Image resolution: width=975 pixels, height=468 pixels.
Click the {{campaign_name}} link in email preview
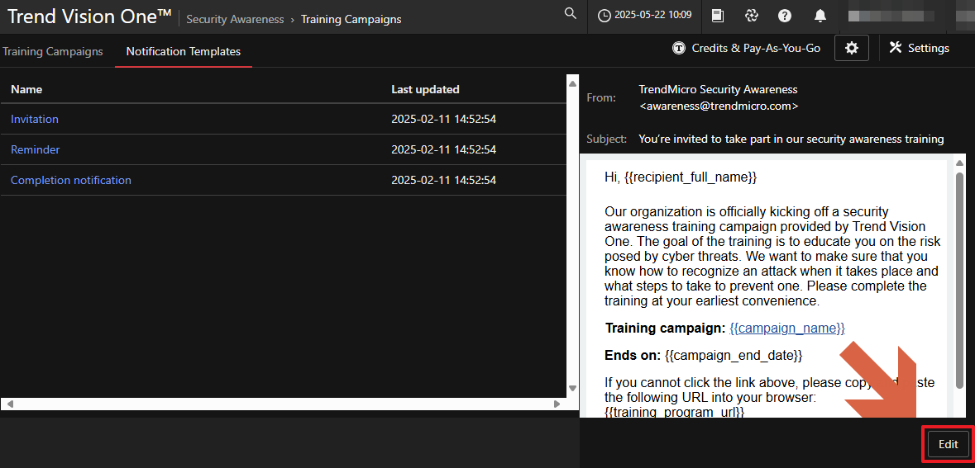[x=786, y=329]
